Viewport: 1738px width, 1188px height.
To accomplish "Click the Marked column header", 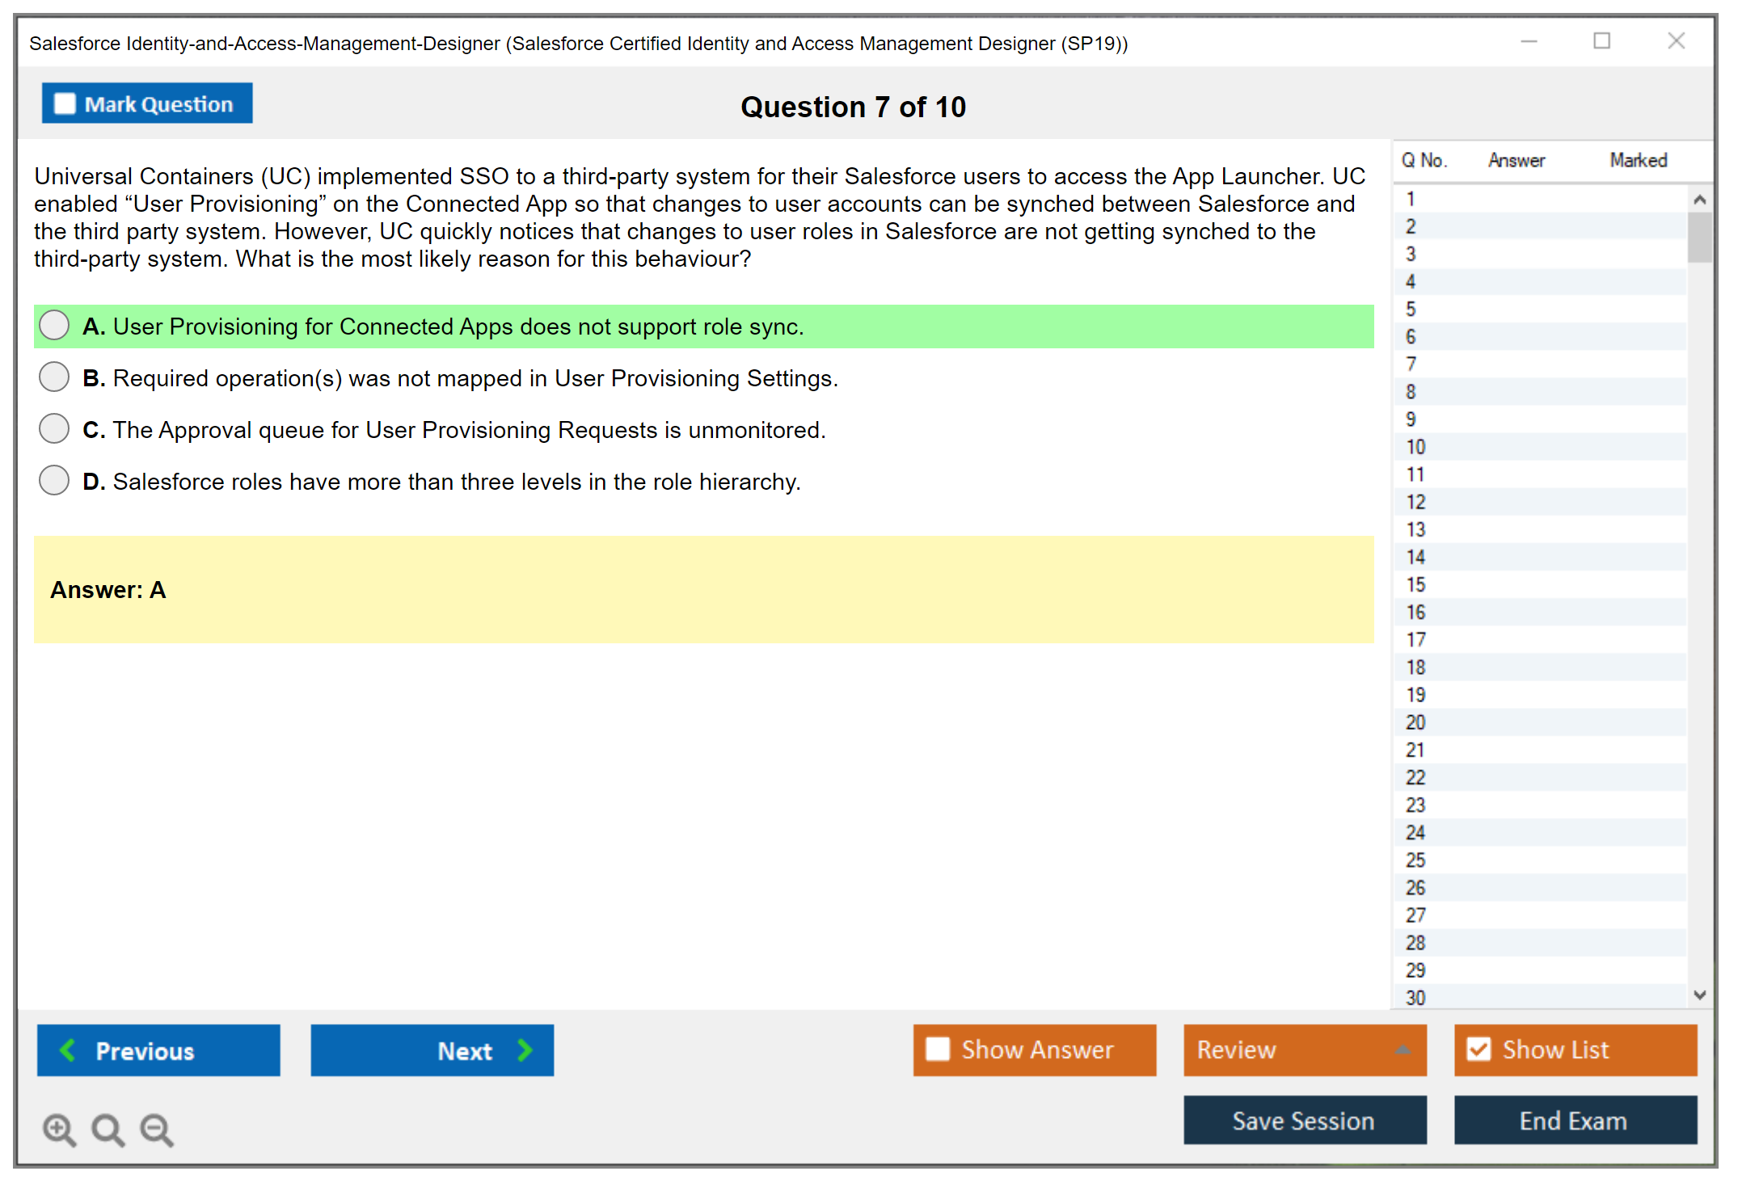I will click(1638, 160).
